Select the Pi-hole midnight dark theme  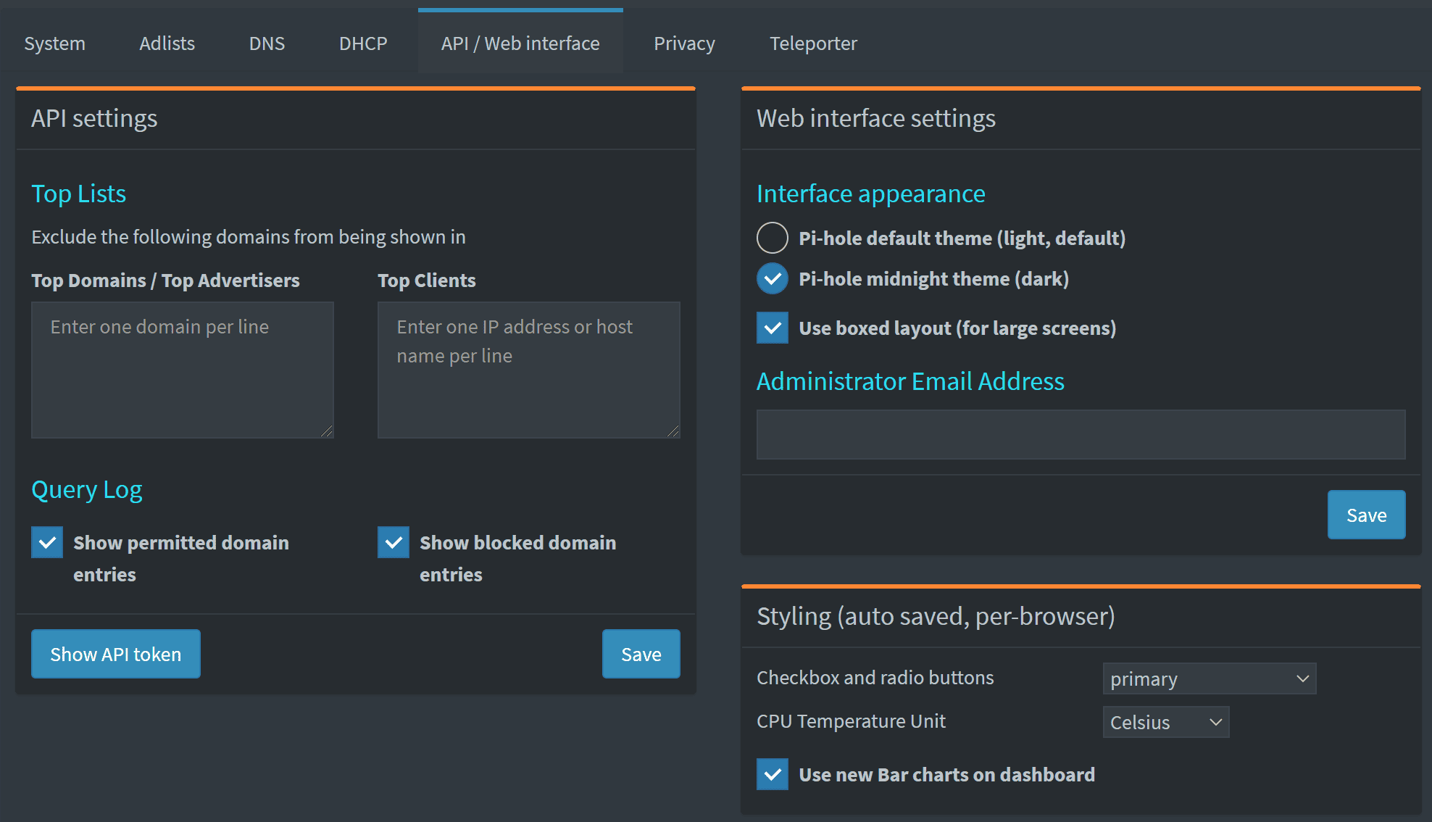point(772,278)
